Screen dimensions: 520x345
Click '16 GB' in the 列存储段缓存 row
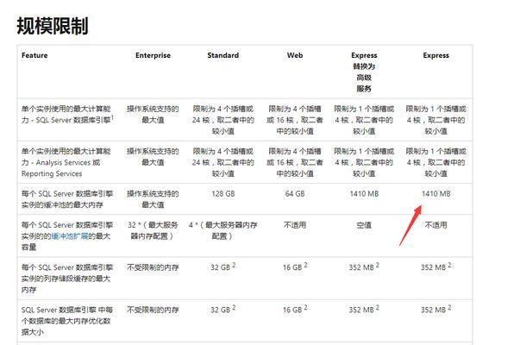295,267
